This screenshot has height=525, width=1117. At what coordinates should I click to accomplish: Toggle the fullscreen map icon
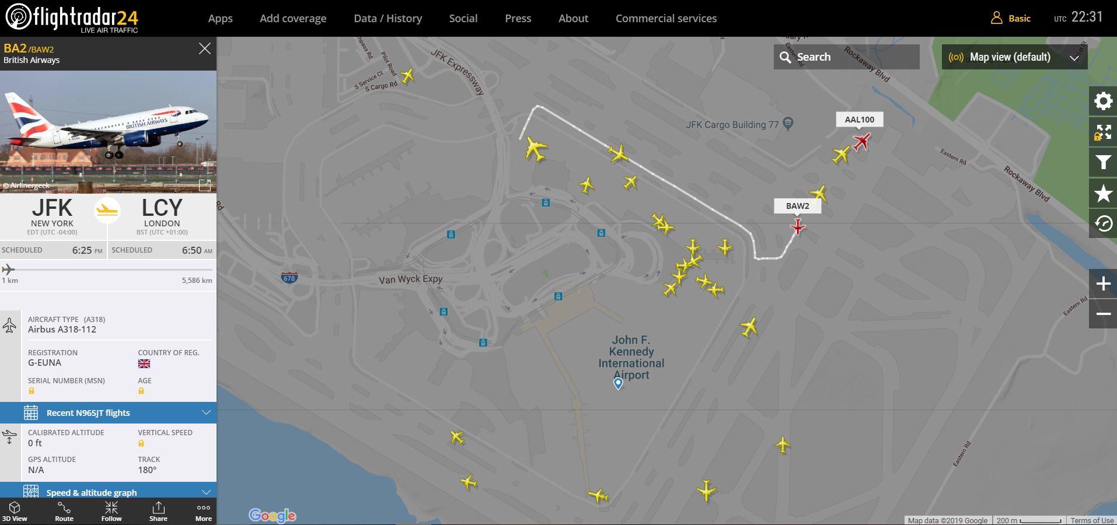pos(1103,132)
